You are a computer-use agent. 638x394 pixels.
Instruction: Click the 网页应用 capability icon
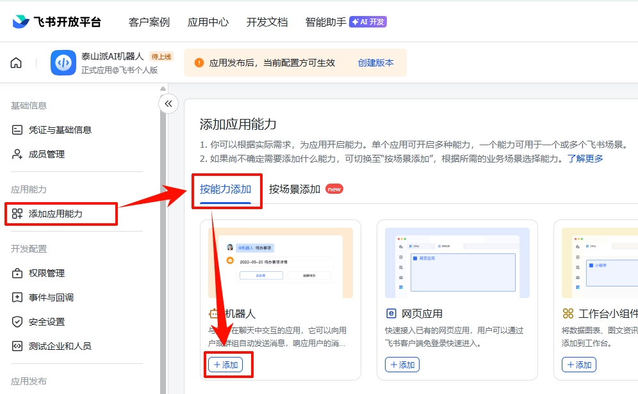(391, 313)
